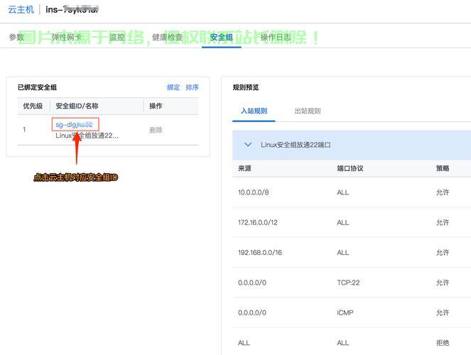Go to the 健康检查 tab

coord(167,38)
